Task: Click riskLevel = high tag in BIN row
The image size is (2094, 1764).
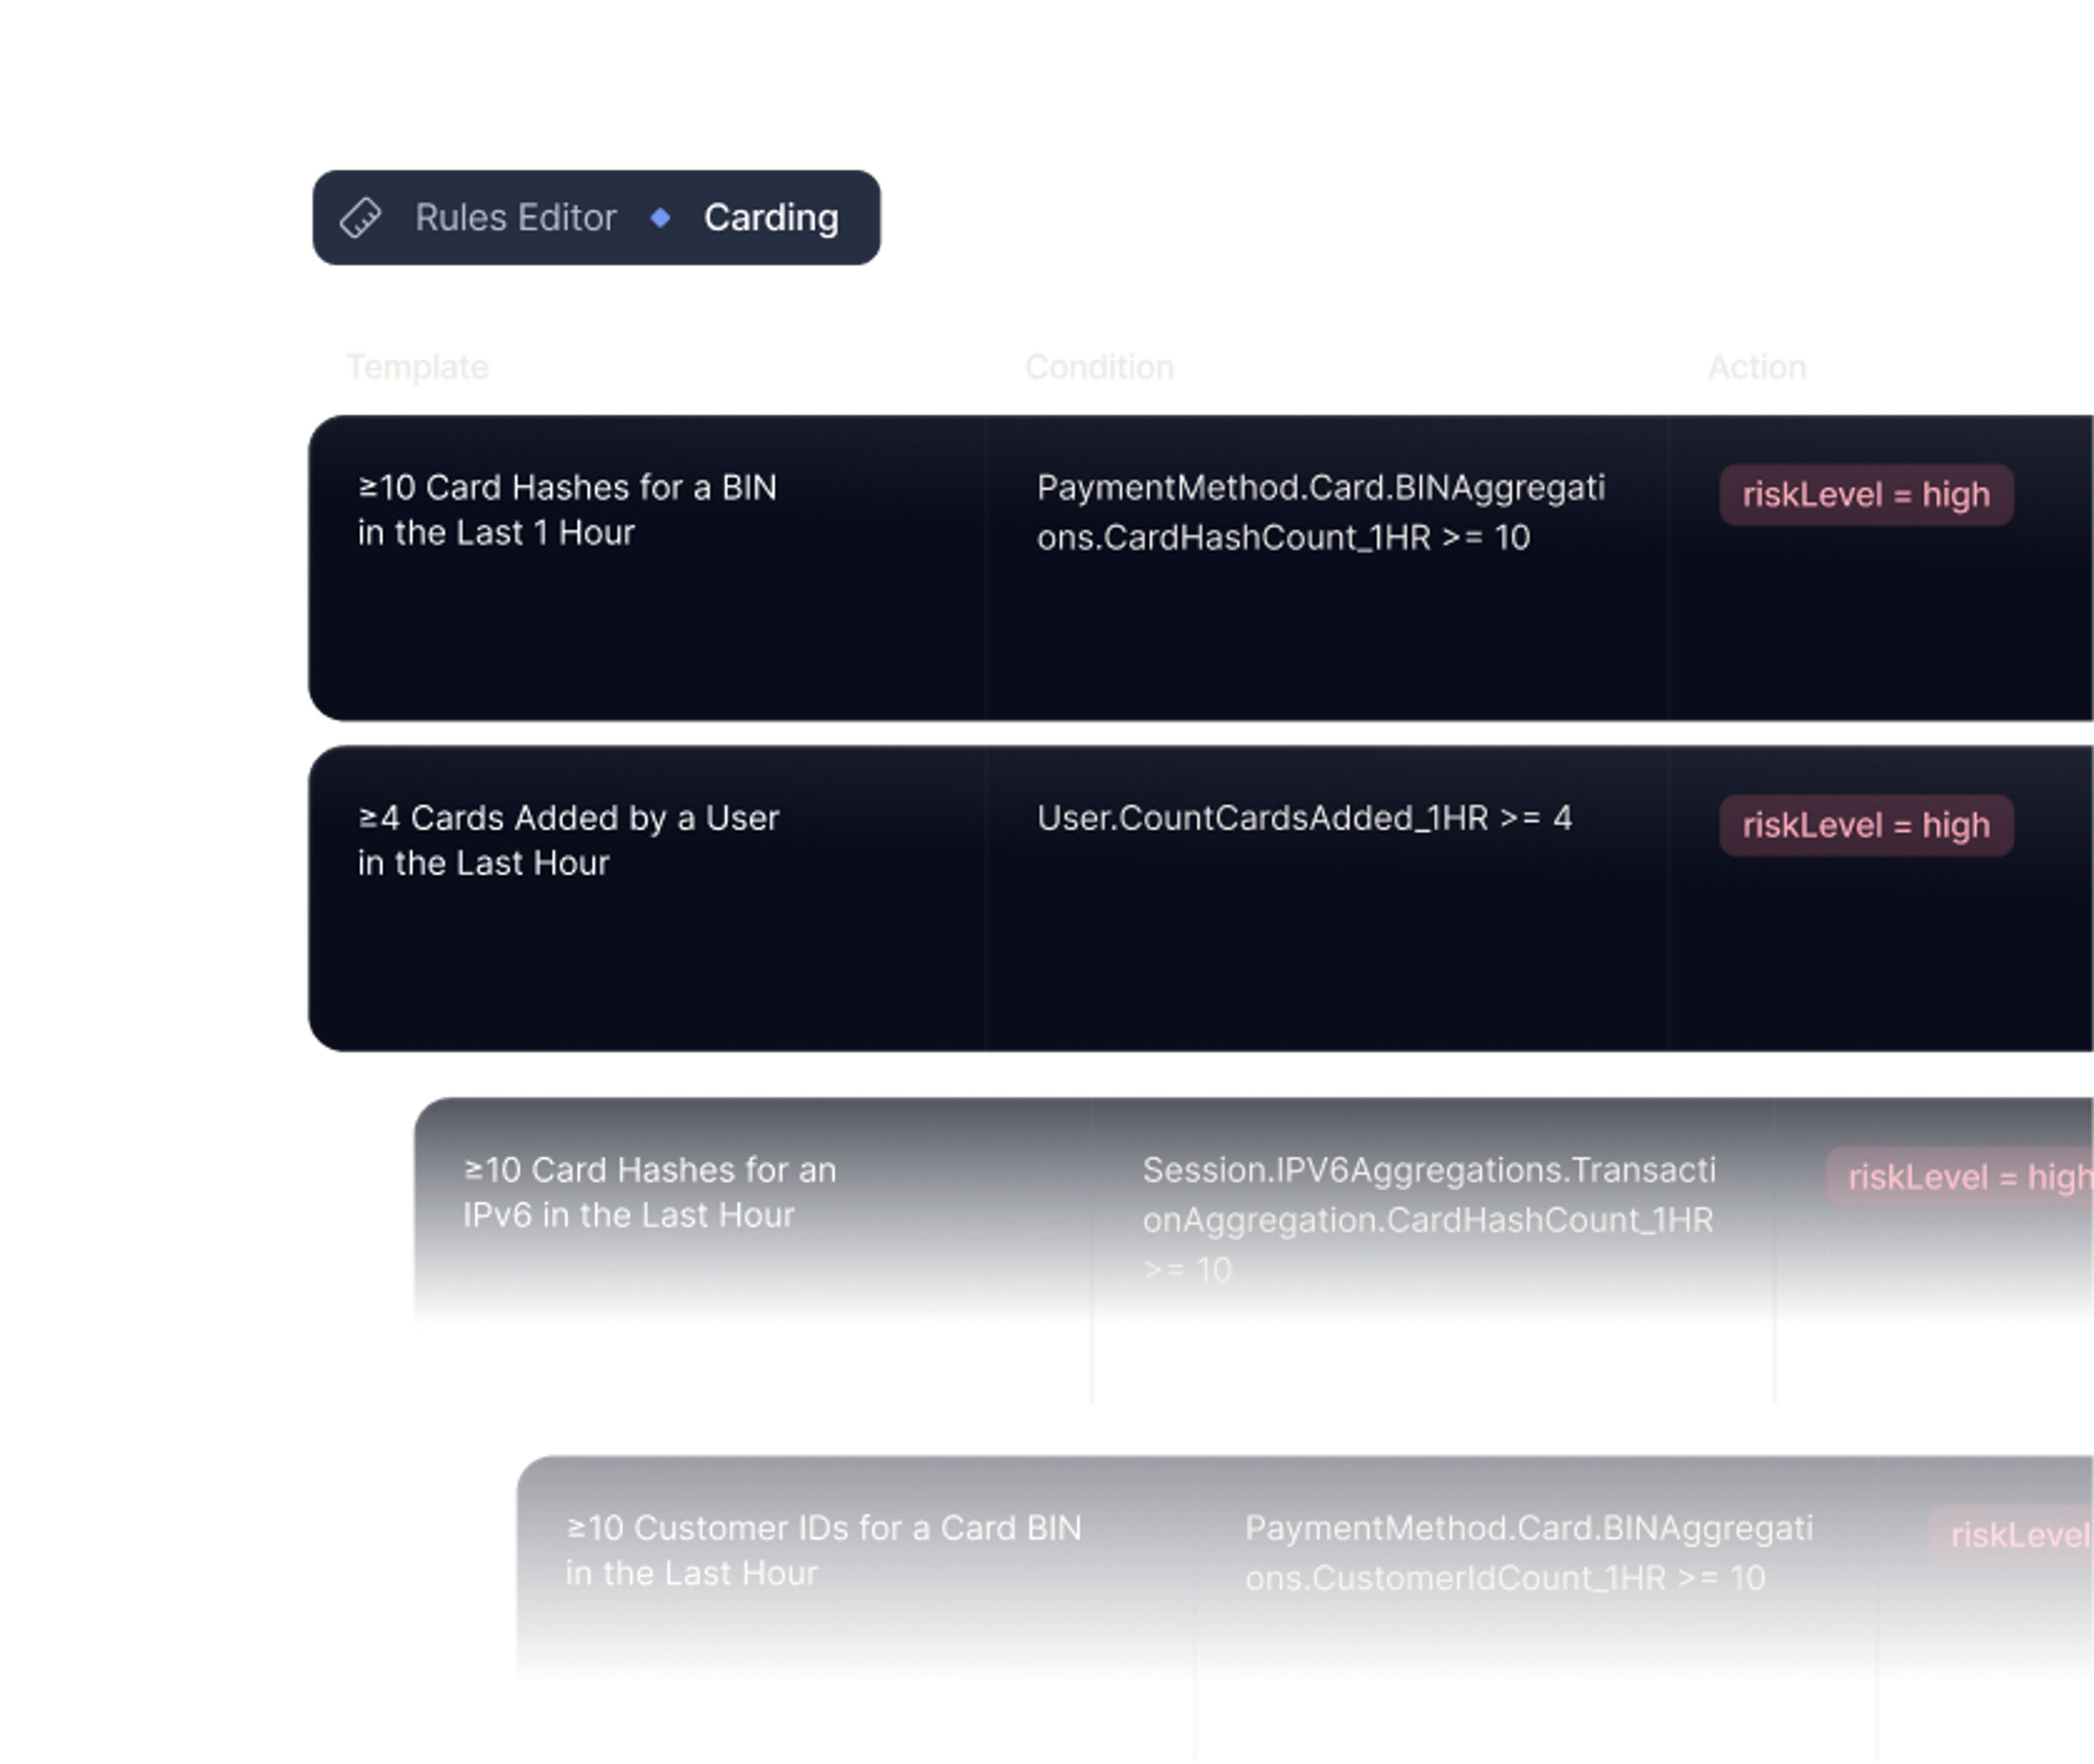Action: (1866, 495)
